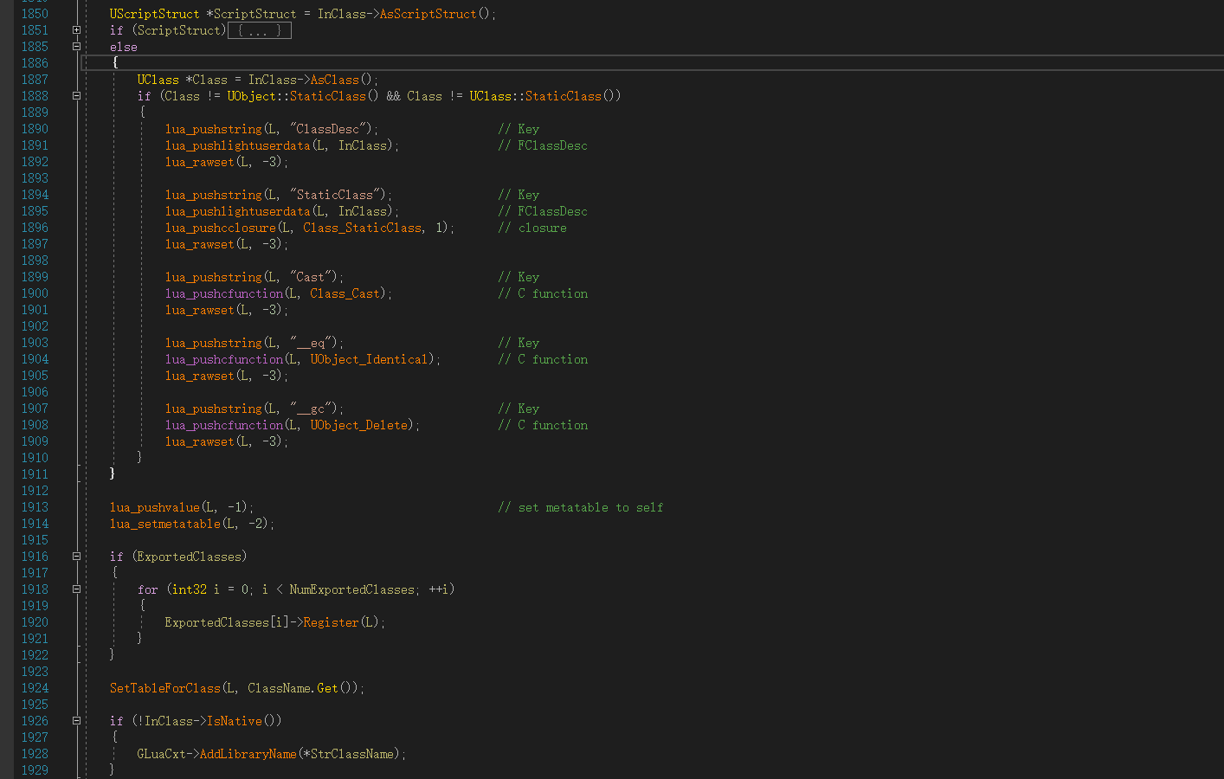Image resolution: width=1224 pixels, height=779 pixels.
Task: Collapse the ExportedClasses if block
Action: (76, 557)
